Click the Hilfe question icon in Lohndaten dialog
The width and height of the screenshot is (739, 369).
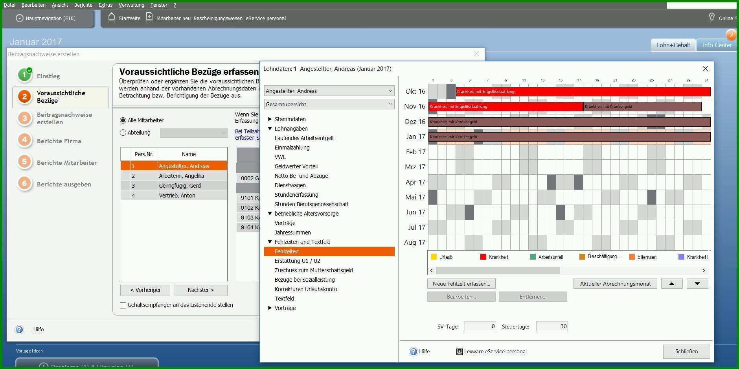(x=414, y=352)
